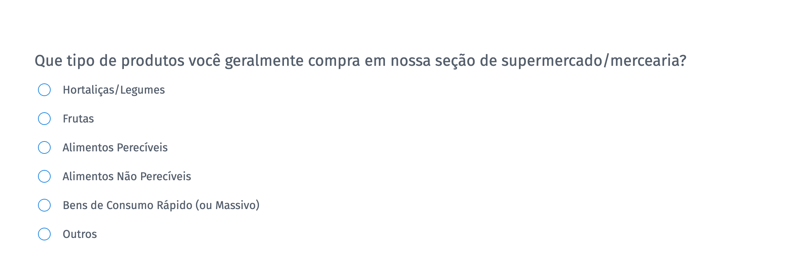Select the Alimentos Não Perecíveis radio circle
Screen dimensions: 810x271
point(44,176)
